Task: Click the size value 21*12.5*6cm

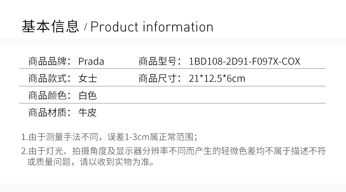Action: coord(217,78)
